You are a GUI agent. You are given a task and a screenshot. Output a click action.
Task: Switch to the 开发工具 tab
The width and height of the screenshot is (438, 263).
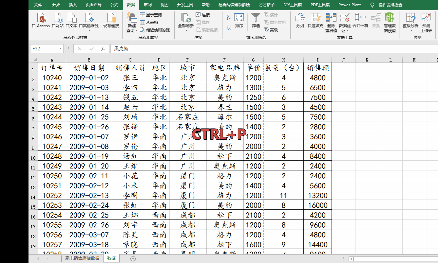coord(185,5)
